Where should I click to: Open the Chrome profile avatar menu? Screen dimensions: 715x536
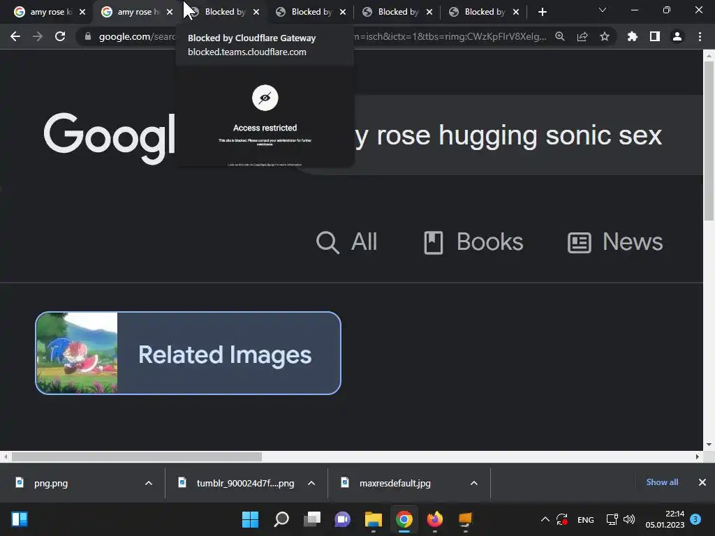[x=677, y=36]
